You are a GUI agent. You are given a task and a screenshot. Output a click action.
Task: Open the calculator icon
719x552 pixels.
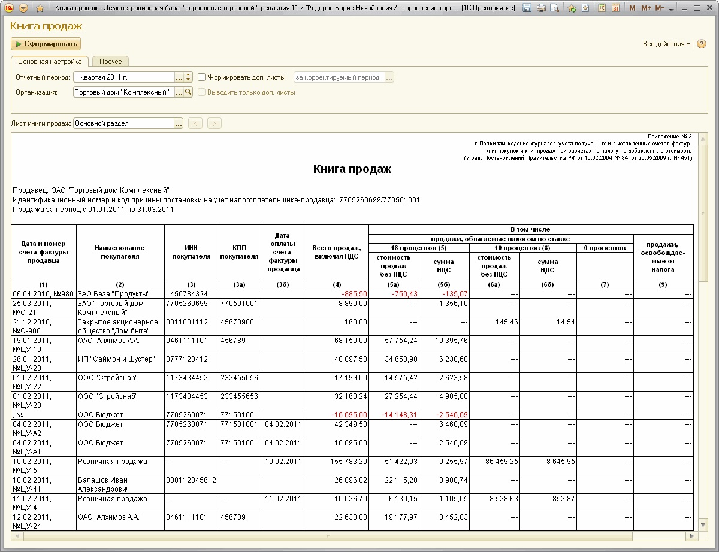(x=602, y=8)
